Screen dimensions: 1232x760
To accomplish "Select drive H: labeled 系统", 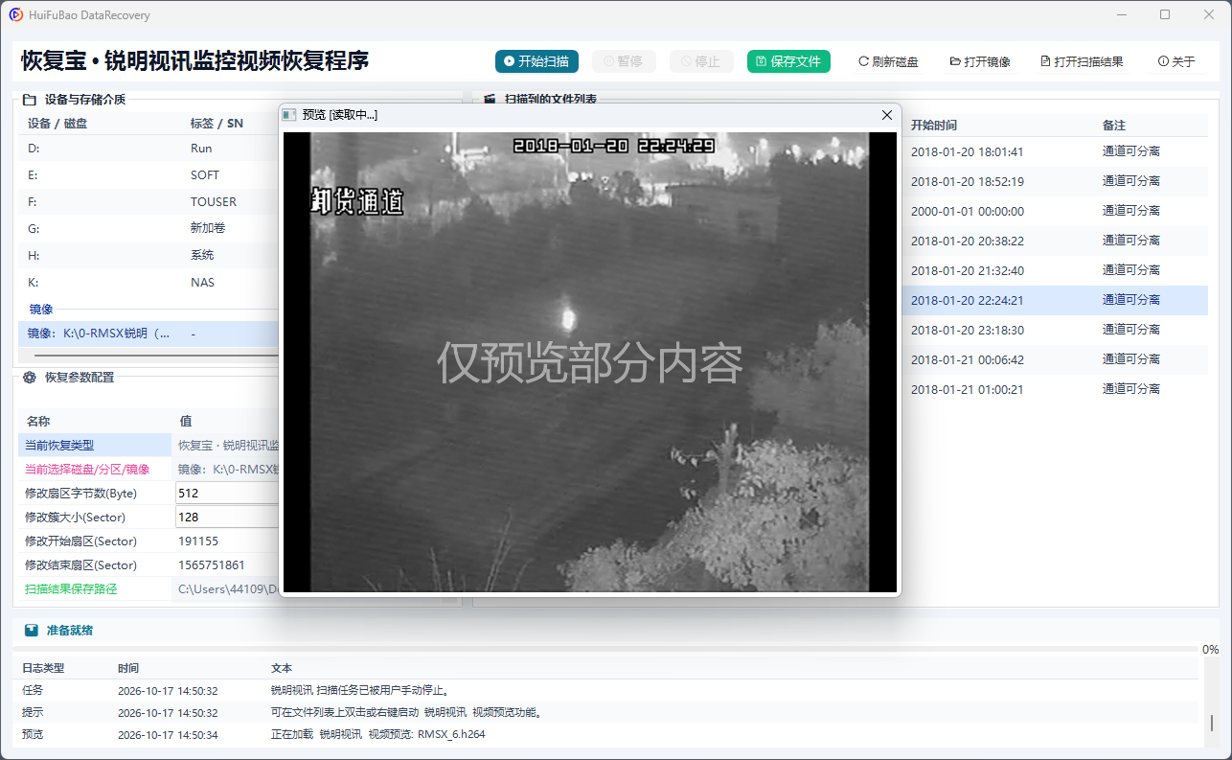I will pyautogui.click(x=148, y=256).
